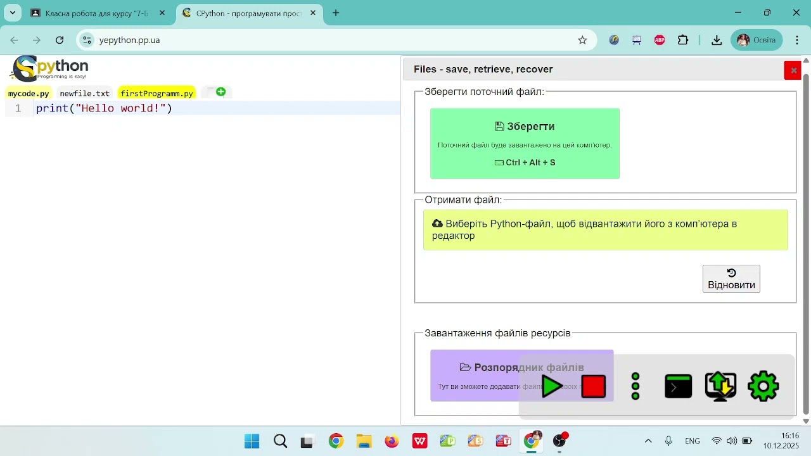The height and width of the screenshot is (456, 811).
Task: Open settings with the green gear icon
Action: click(763, 386)
